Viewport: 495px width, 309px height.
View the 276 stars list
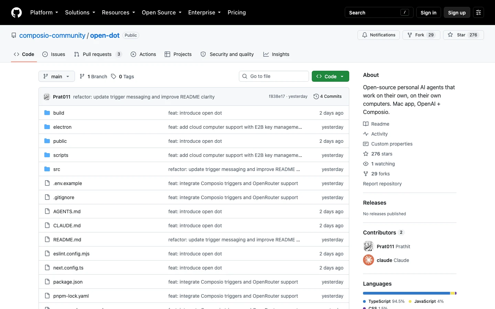[378, 154]
